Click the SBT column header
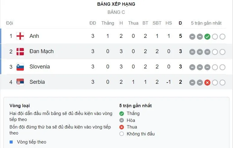Viewport: 233px width, 148px height. tap(157, 23)
